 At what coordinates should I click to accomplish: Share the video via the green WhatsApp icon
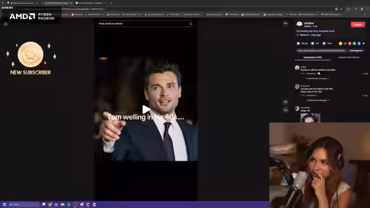(354, 44)
